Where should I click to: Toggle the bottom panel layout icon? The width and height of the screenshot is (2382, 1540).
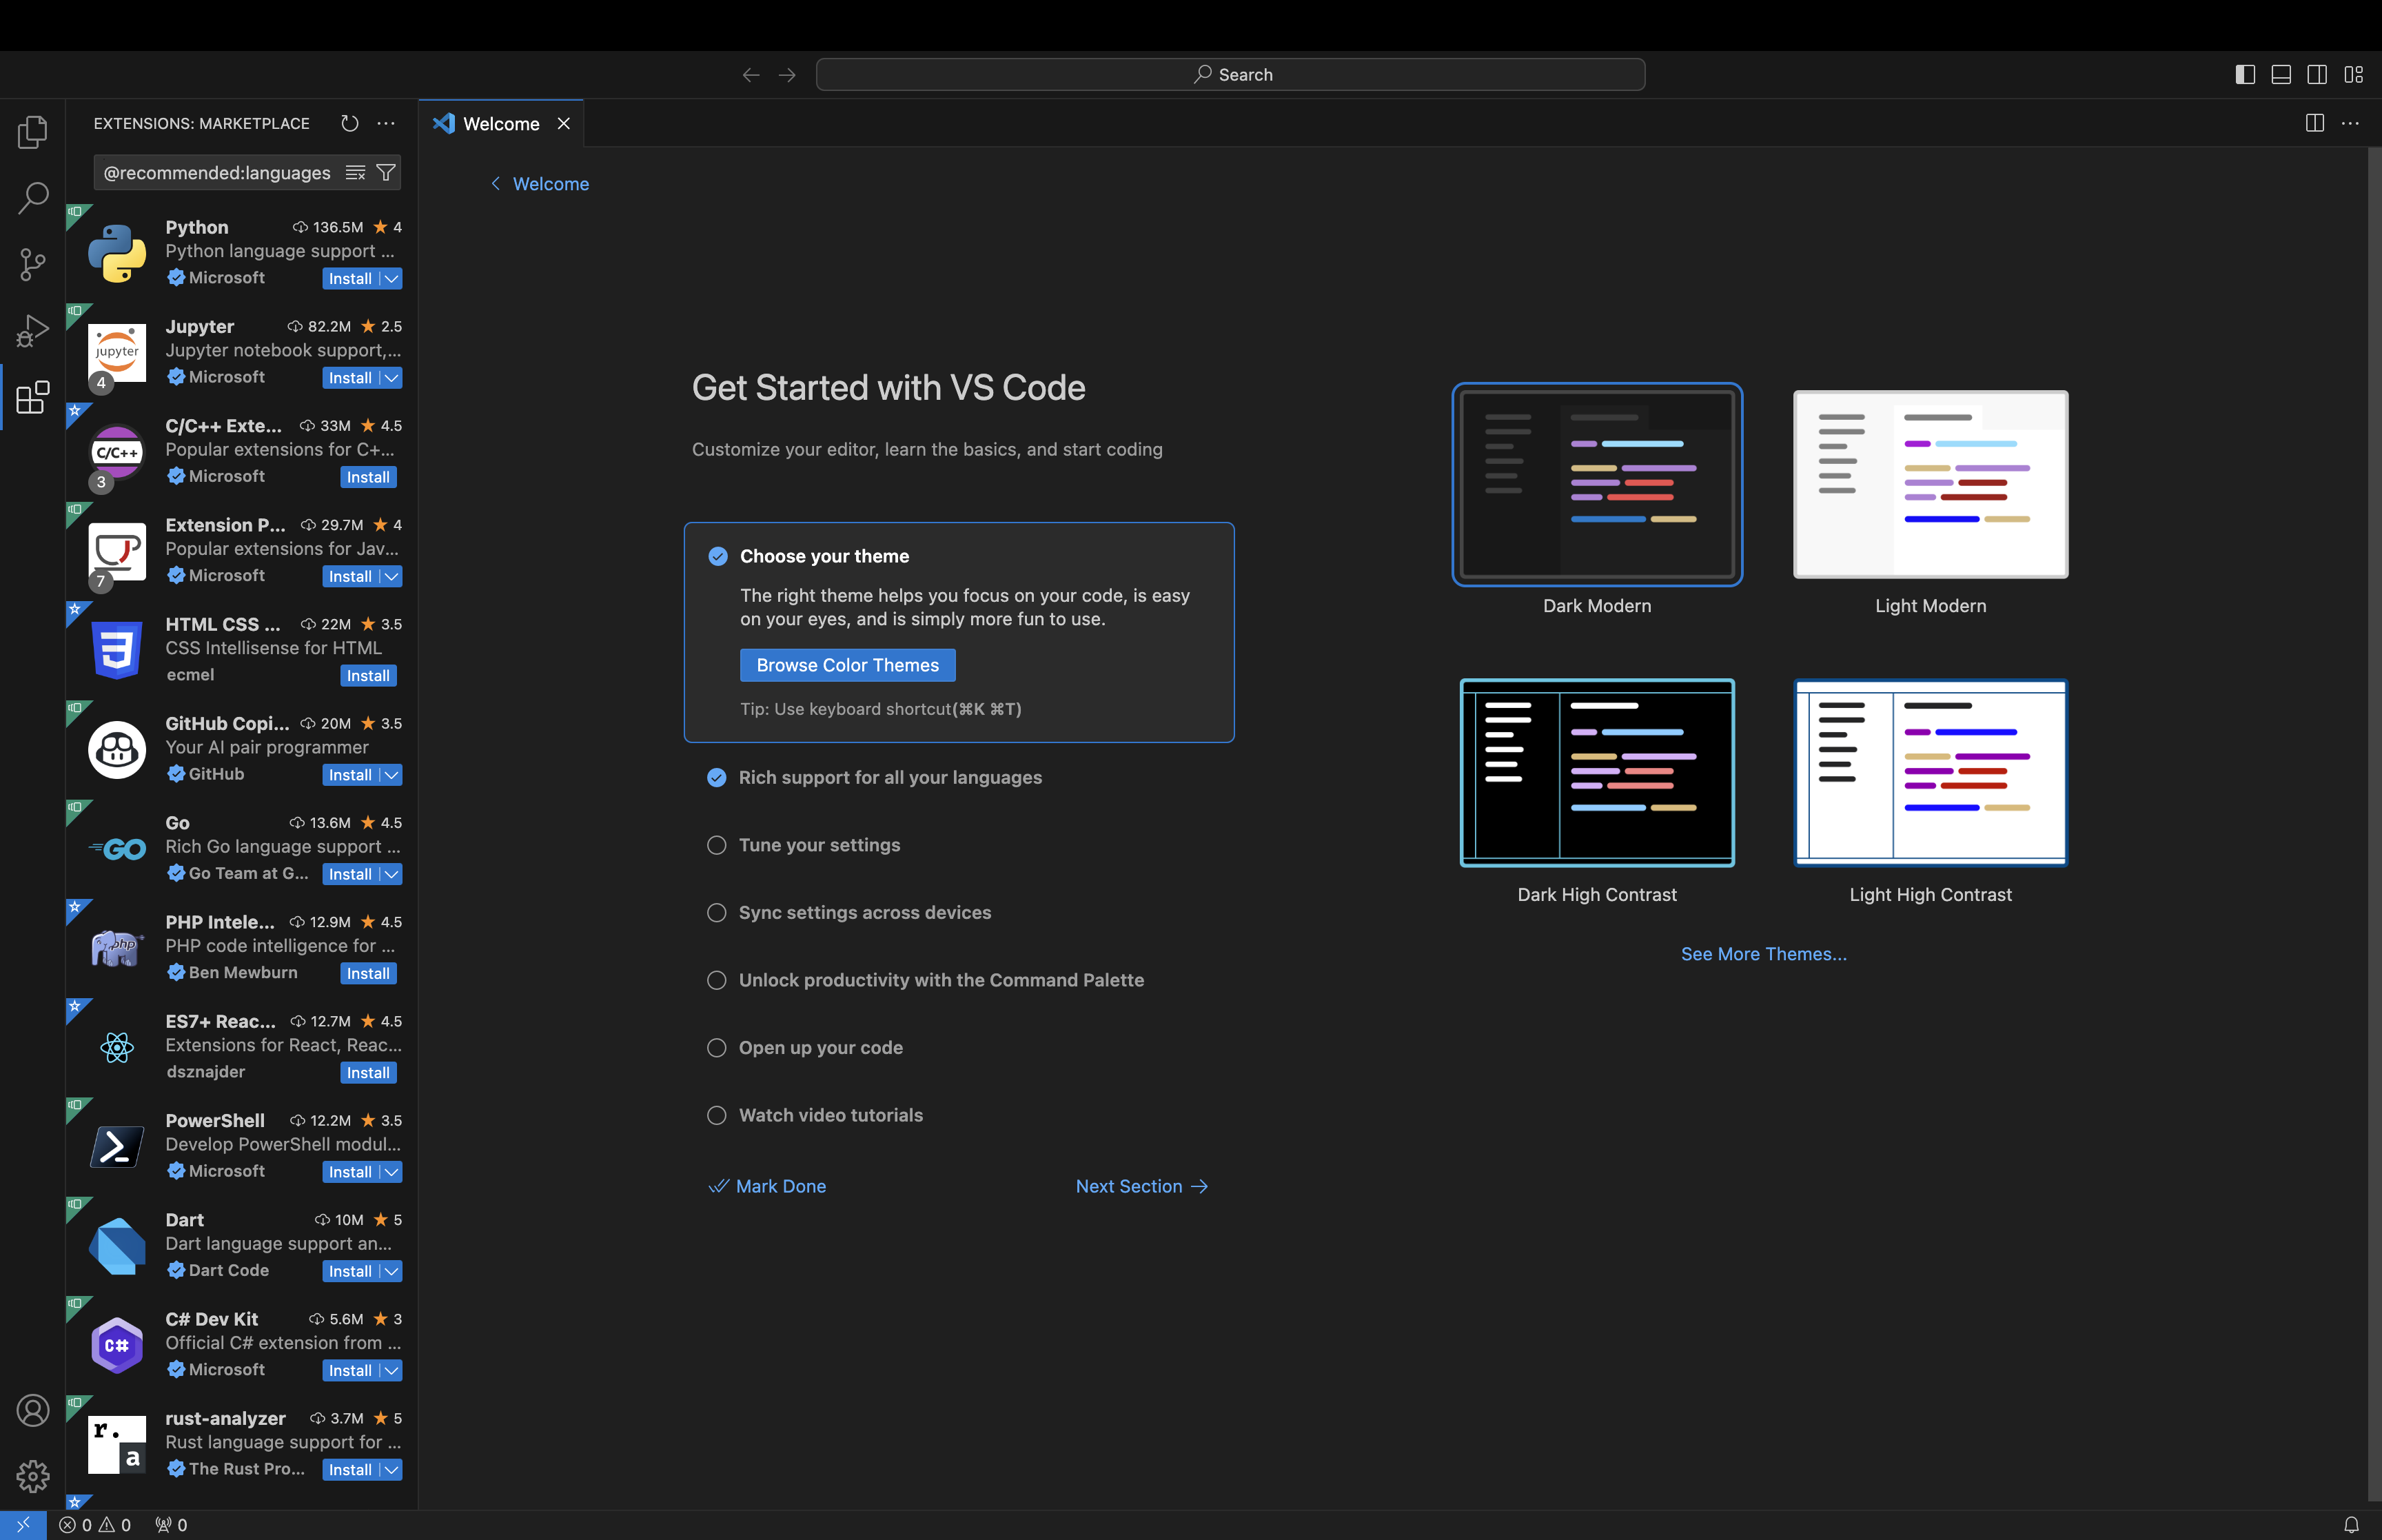2281,75
